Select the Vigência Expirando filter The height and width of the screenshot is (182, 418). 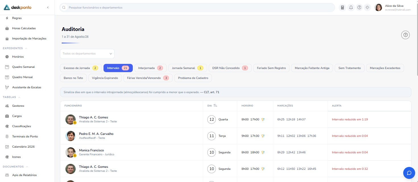[x=105, y=78]
